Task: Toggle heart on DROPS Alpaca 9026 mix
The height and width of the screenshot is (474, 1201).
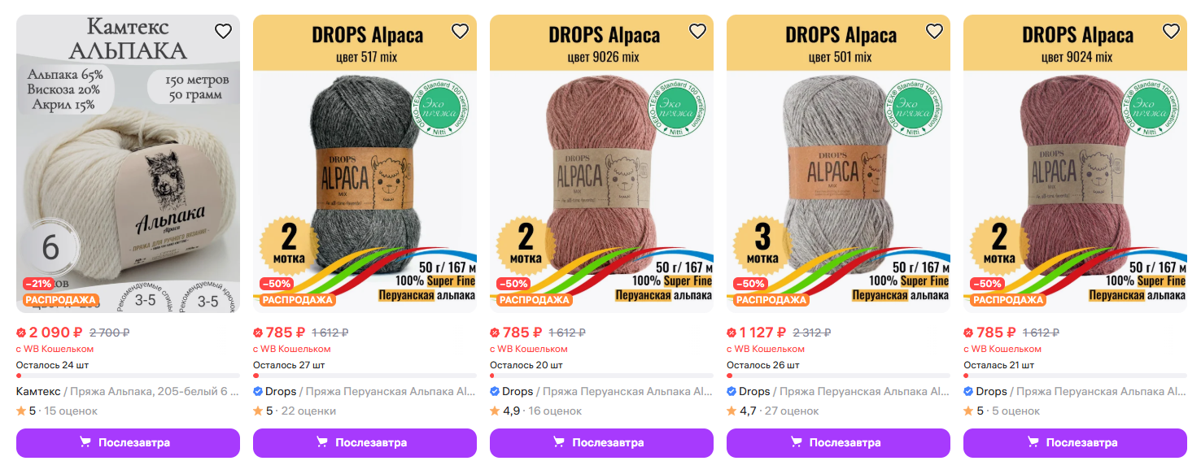Action: (x=697, y=32)
